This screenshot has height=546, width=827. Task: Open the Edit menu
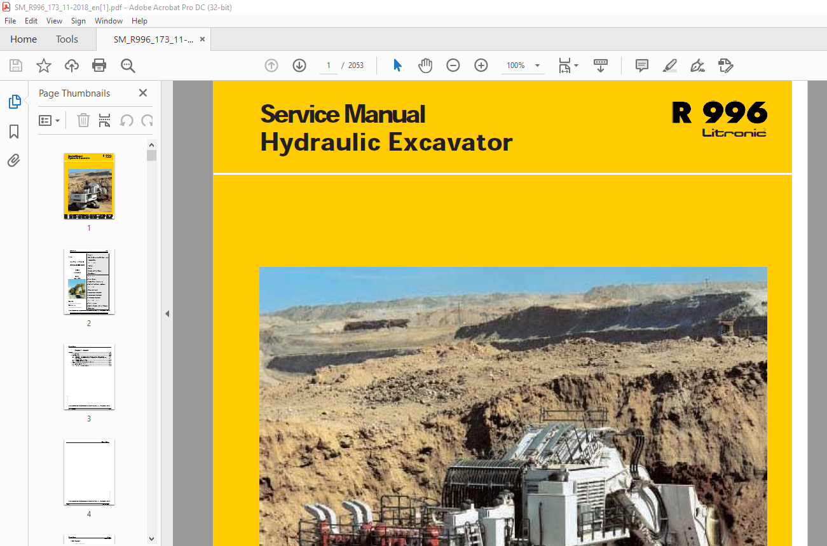31,21
